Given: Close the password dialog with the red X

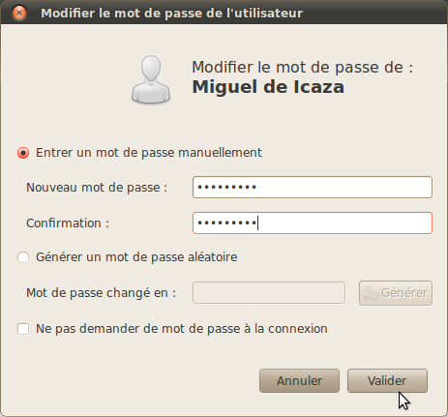Looking at the screenshot, I should coord(19,14).
